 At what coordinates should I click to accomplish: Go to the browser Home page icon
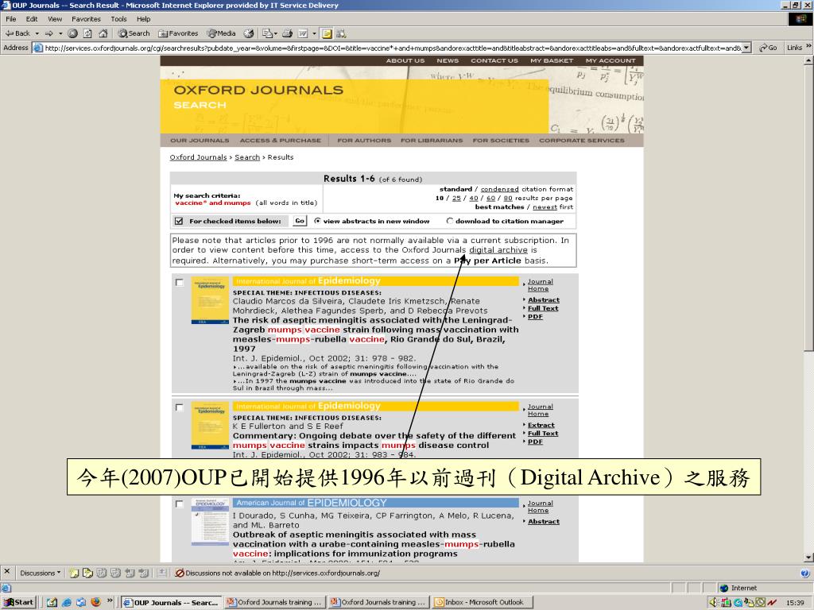pos(103,33)
